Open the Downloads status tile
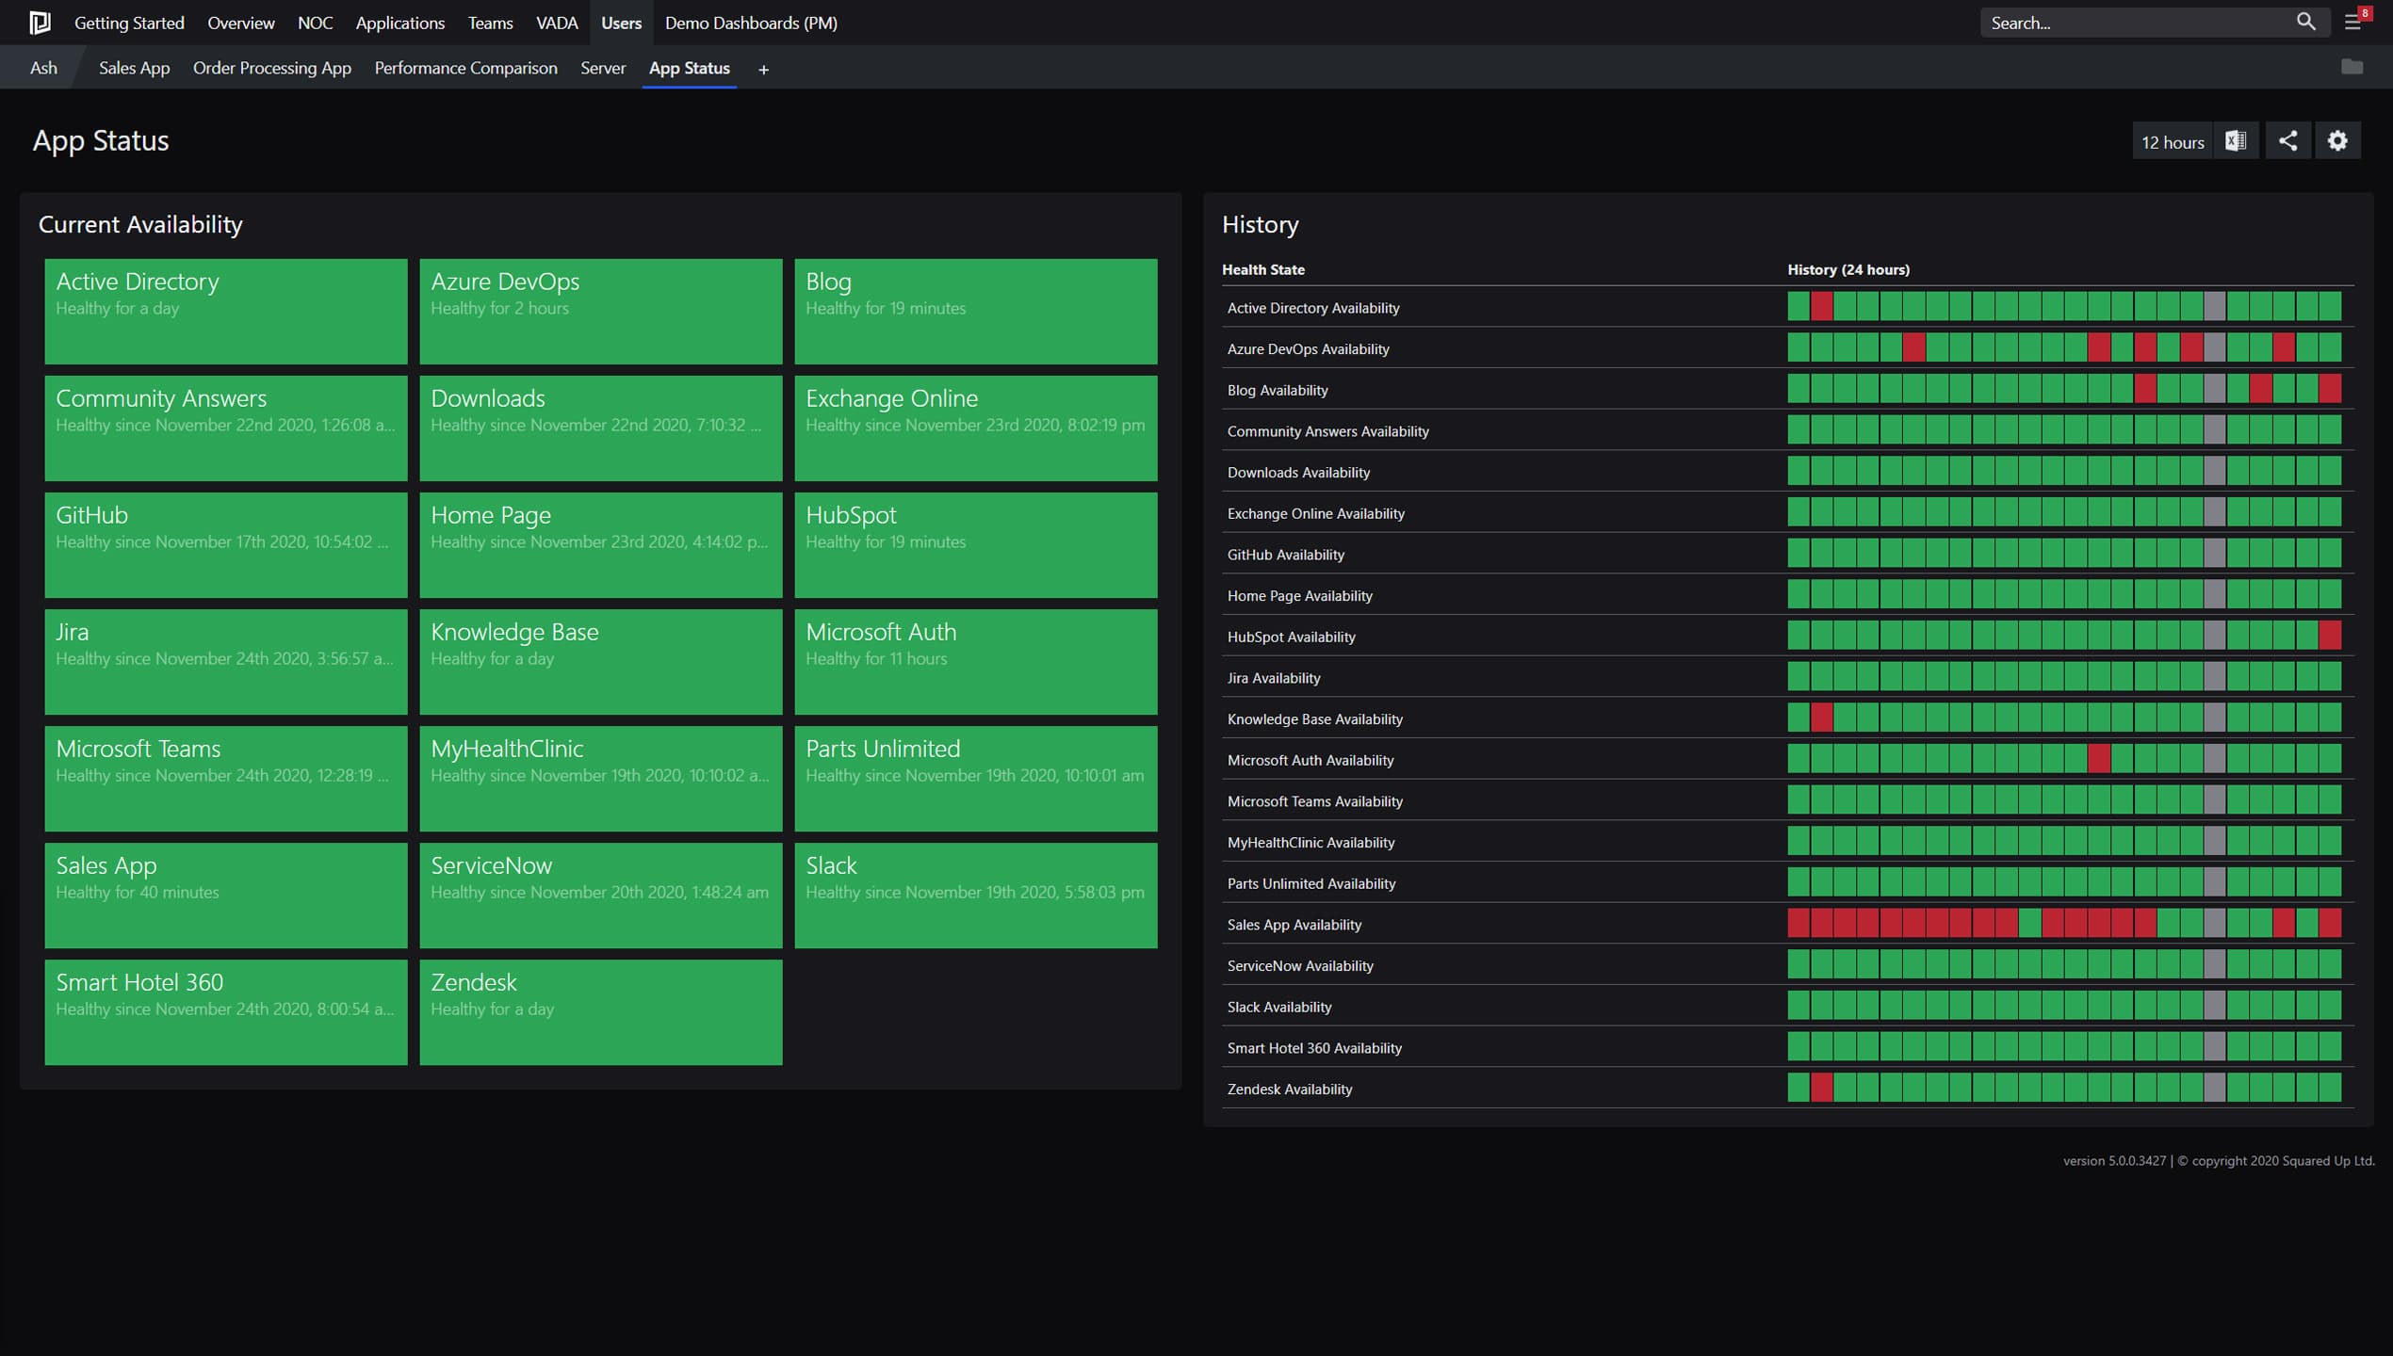The height and width of the screenshot is (1356, 2393). coord(601,428)
